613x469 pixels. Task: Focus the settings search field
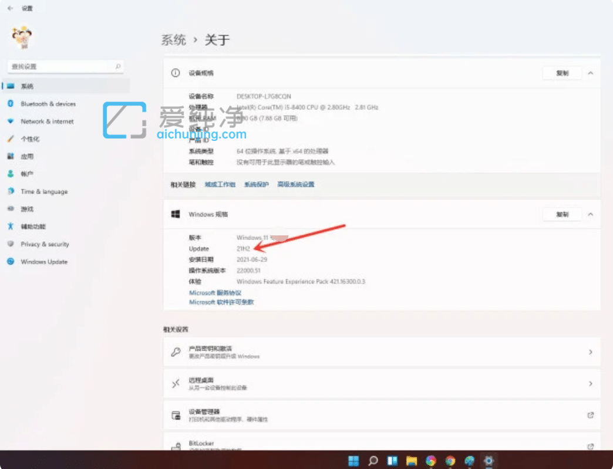pos(66,66)
